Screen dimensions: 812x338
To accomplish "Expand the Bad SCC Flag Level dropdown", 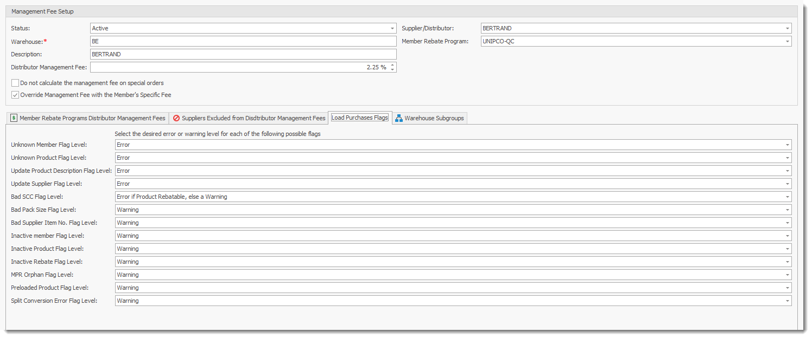I will click(787, 197).
